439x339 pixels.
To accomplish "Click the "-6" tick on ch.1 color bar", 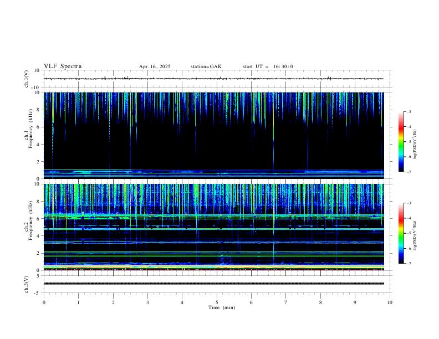I will coord(409,157).
